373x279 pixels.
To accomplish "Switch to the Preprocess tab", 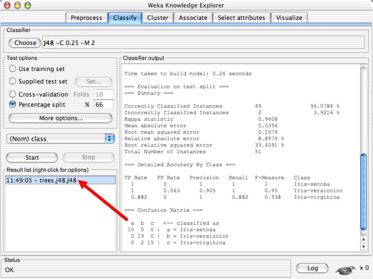I will pos(86,18).
